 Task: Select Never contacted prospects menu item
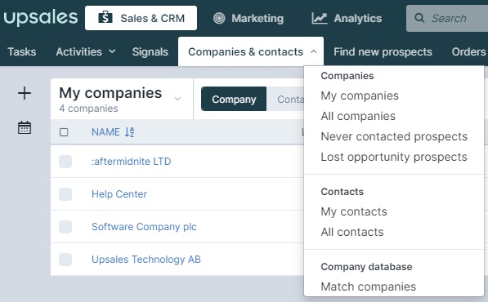(394, 136)
